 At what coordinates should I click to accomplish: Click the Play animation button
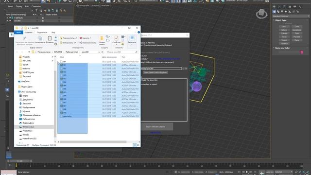click(247, 172)
